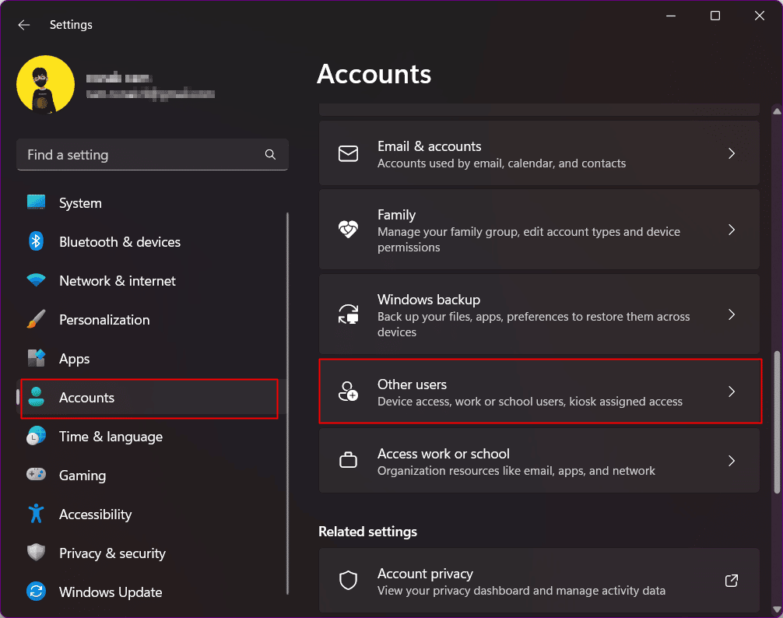783x618 pixels.
Task: Expand the Windows backup chevron
Action: 732,314
